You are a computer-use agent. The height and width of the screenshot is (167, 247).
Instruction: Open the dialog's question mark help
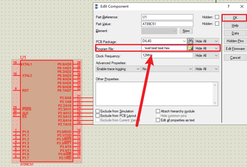click(229, 6)
